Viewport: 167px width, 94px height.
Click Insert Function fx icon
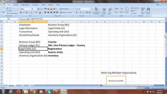pyautogui.click(x=28, y=19)
